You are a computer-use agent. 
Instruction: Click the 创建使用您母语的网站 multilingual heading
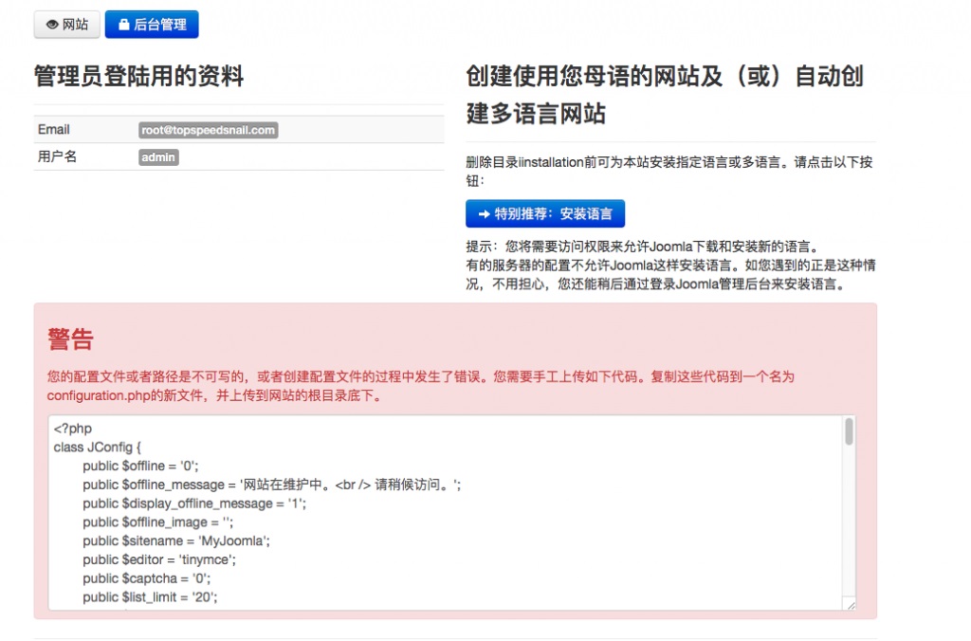[665, 95]
